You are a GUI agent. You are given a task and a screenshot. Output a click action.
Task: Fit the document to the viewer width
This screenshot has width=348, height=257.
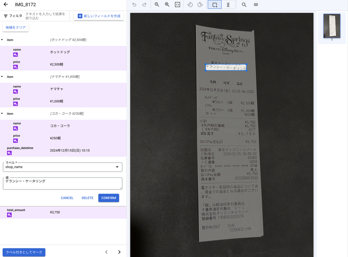(177, 5)
